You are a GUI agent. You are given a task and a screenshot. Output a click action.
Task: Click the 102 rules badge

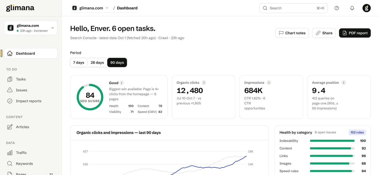click(357, 132)
